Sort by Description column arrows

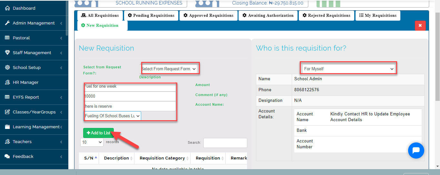point(132,158)
